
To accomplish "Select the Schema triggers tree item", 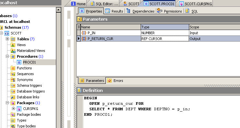I will pyautogui.click(x=29, y=85).
